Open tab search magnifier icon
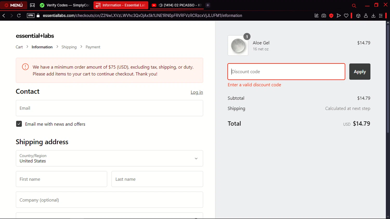390x219 pixels. tap(354, 5)
